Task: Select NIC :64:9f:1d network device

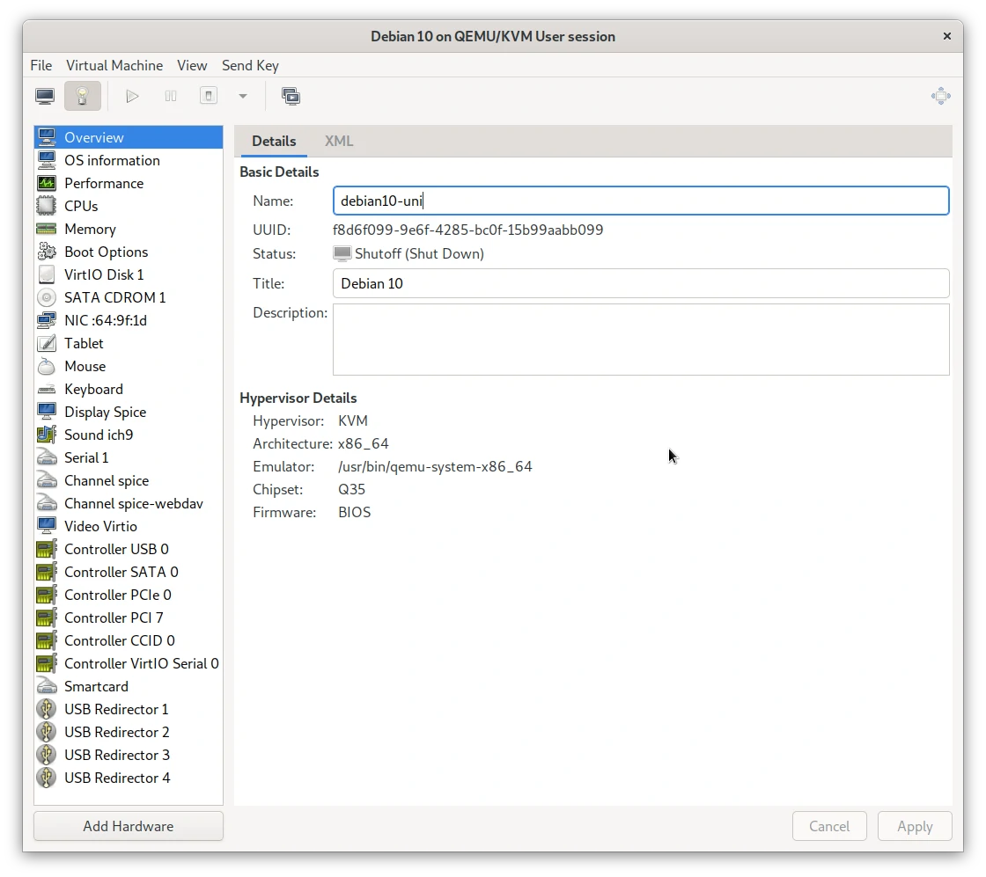Action: point(129,320)
